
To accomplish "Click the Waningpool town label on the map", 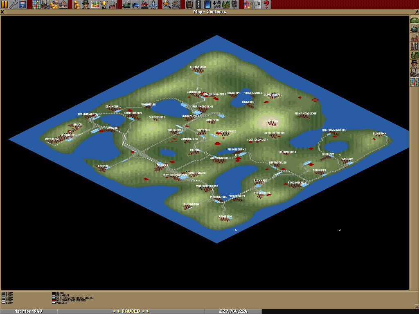I will coord(219,197).
